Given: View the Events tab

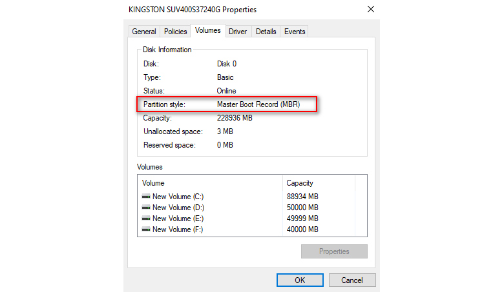Looking at the screenshot, I should point(295,32).
